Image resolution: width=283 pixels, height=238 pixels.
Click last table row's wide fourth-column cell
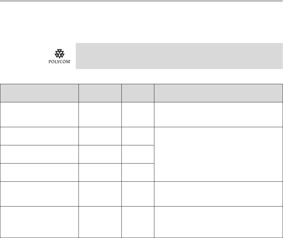[x=218, y=222]
